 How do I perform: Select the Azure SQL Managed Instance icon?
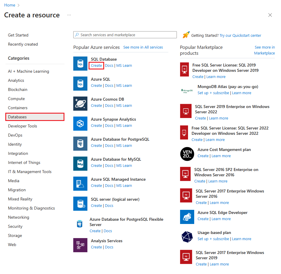[x=80, y=184]
